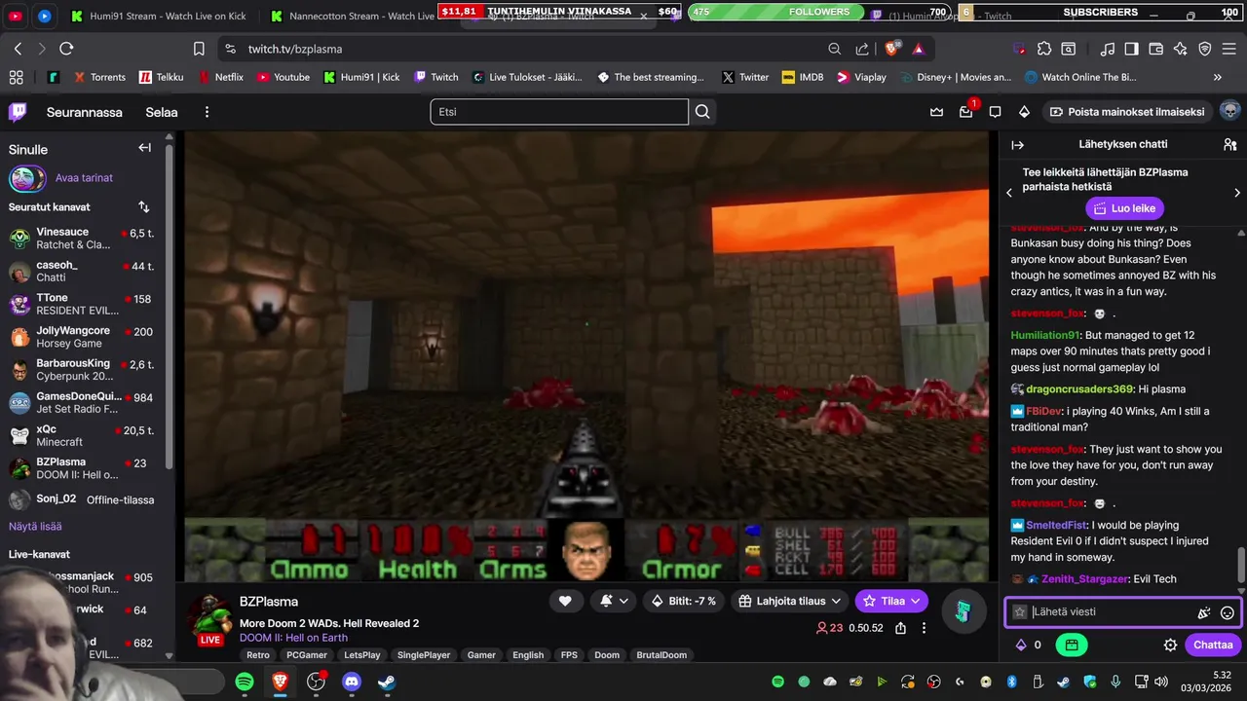Go to next chat highlight with right chevron
This screenshot has height=701, width=1247.
[x=1237, y=193]
